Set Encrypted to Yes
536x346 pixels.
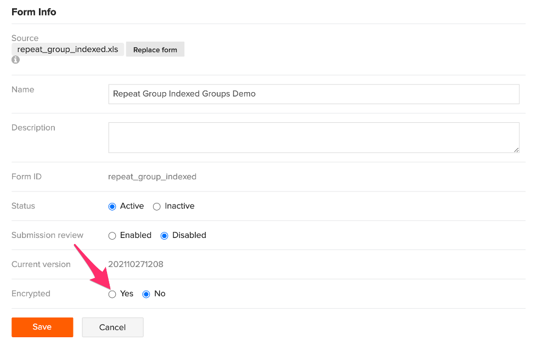(112, 294)
